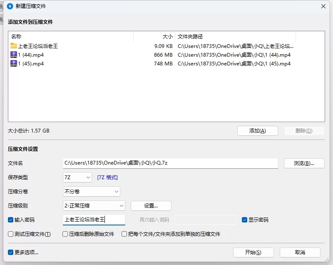Viewport: 333px width, 265px height.
Task: Click the 添加(A) button
Action: tap(257, 131)
